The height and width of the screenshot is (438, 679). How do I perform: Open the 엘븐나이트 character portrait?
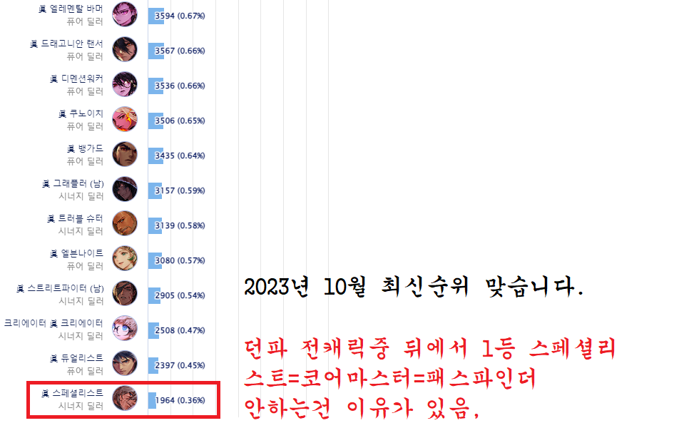(125, 259)
